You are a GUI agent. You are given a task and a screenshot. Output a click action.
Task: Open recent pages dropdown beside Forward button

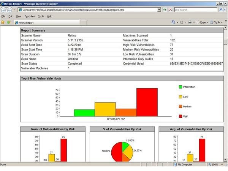14,10
